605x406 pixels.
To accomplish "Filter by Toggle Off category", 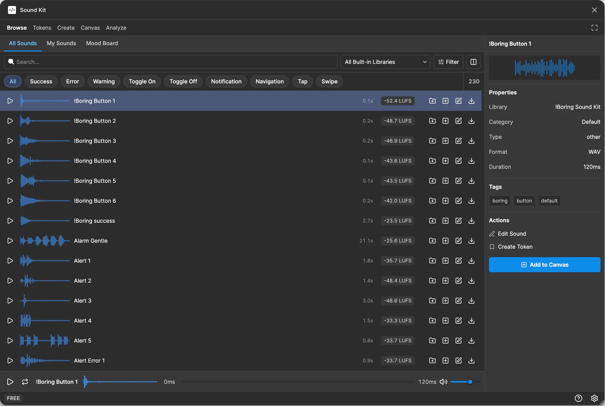I will [x=183, y=82].
